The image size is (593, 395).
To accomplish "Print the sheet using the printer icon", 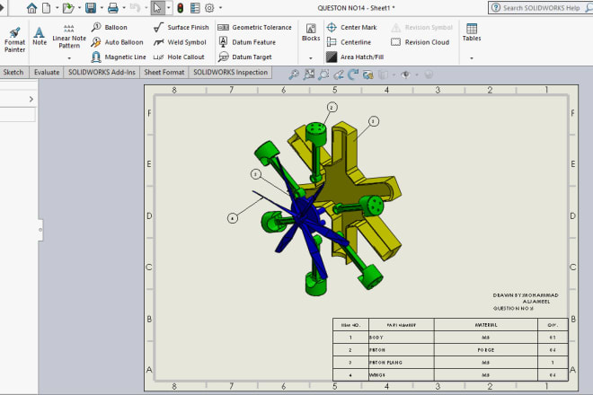I will pos(112,8).
